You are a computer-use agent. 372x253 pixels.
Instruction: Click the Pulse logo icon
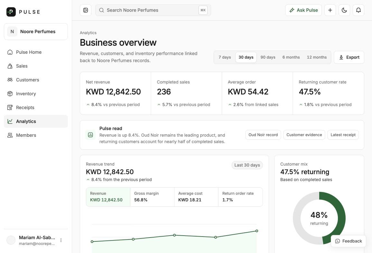pyautogui.click(x=11, y=12)
